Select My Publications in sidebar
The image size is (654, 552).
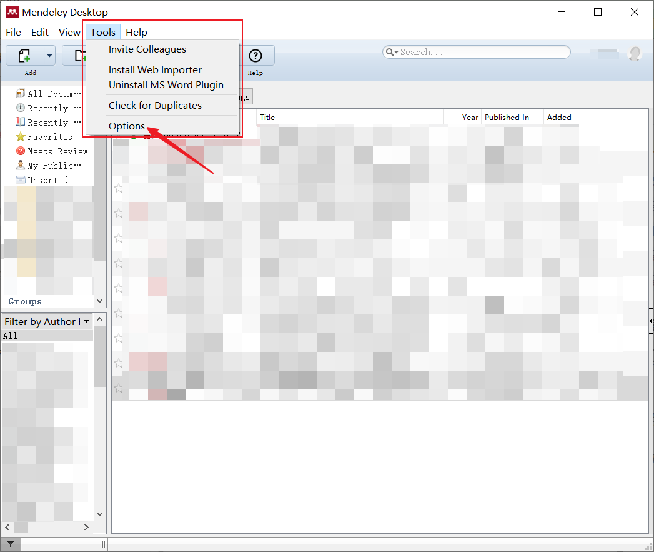pyautogui.click(x=48, y=166)
